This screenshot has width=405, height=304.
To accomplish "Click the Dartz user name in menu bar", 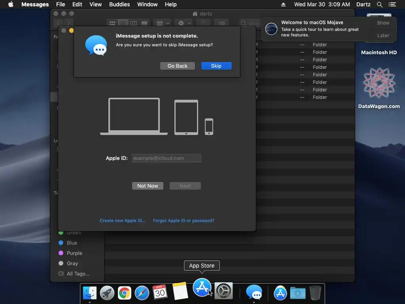I will pos(363,4).
